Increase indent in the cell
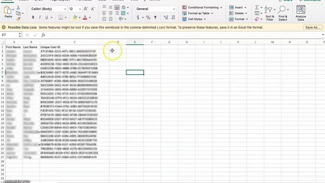325x183 pixels. (111, 19)
